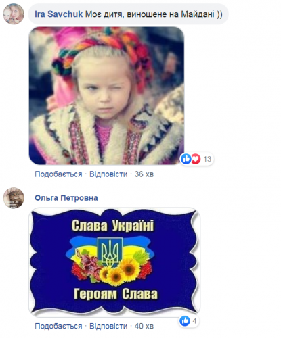Click the blue like reaction on girl photo
Viewport: 281px width, 338px height.
186,159
